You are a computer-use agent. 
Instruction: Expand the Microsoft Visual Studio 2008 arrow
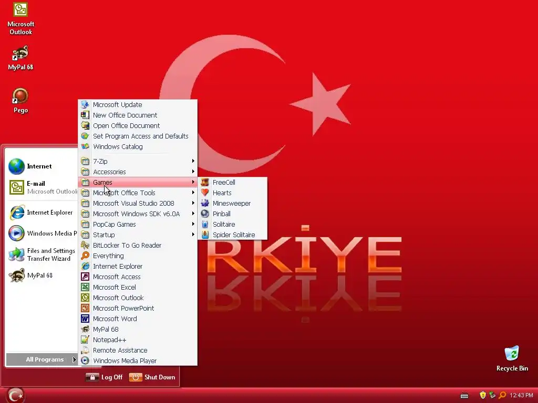point(193,203)
